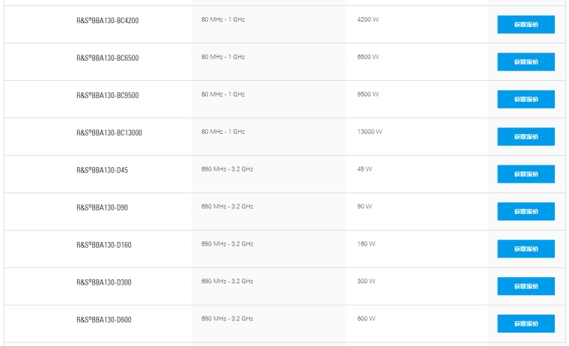Request a quote for BBA130-BC6500
The image size is (569, 346).
coord(526,62)
